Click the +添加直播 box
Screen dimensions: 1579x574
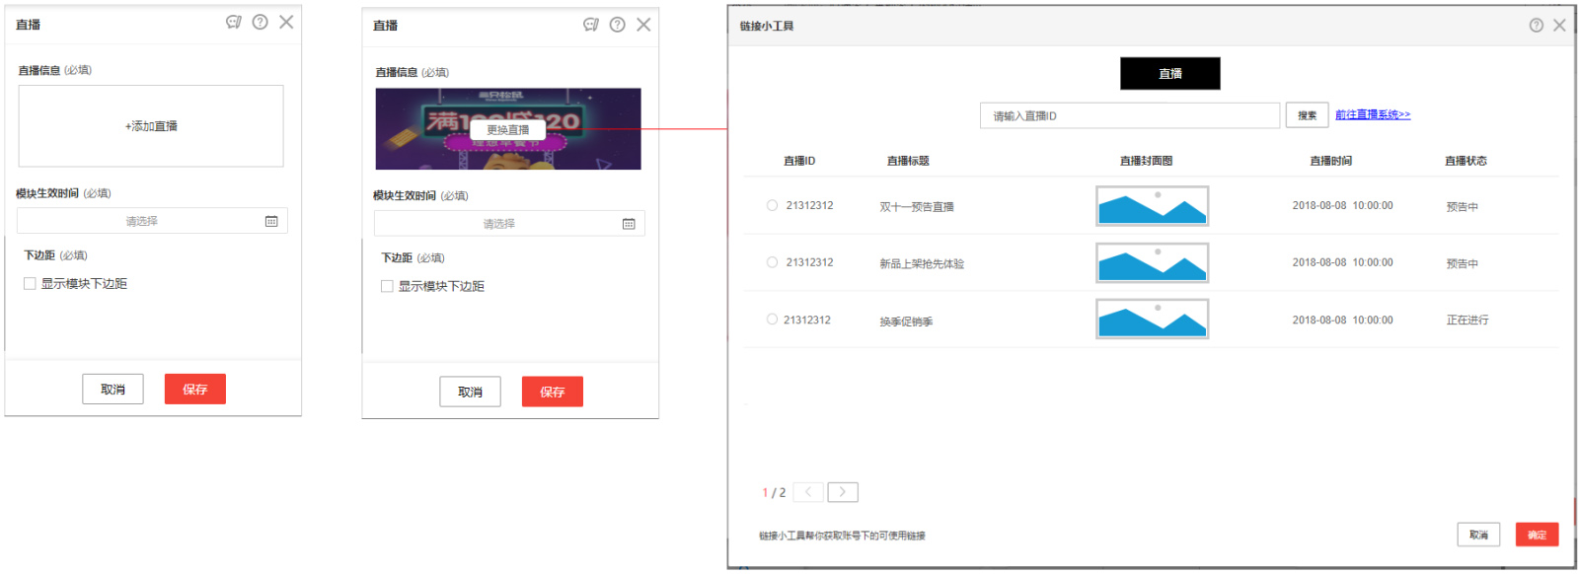click(x=151, y=126)
